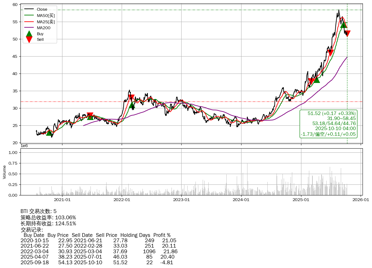Image resolution: width=372 pixels, height=268 pixels.
Task: Click the trade record row starting 2022-03-04
Action: click(99, 251)
